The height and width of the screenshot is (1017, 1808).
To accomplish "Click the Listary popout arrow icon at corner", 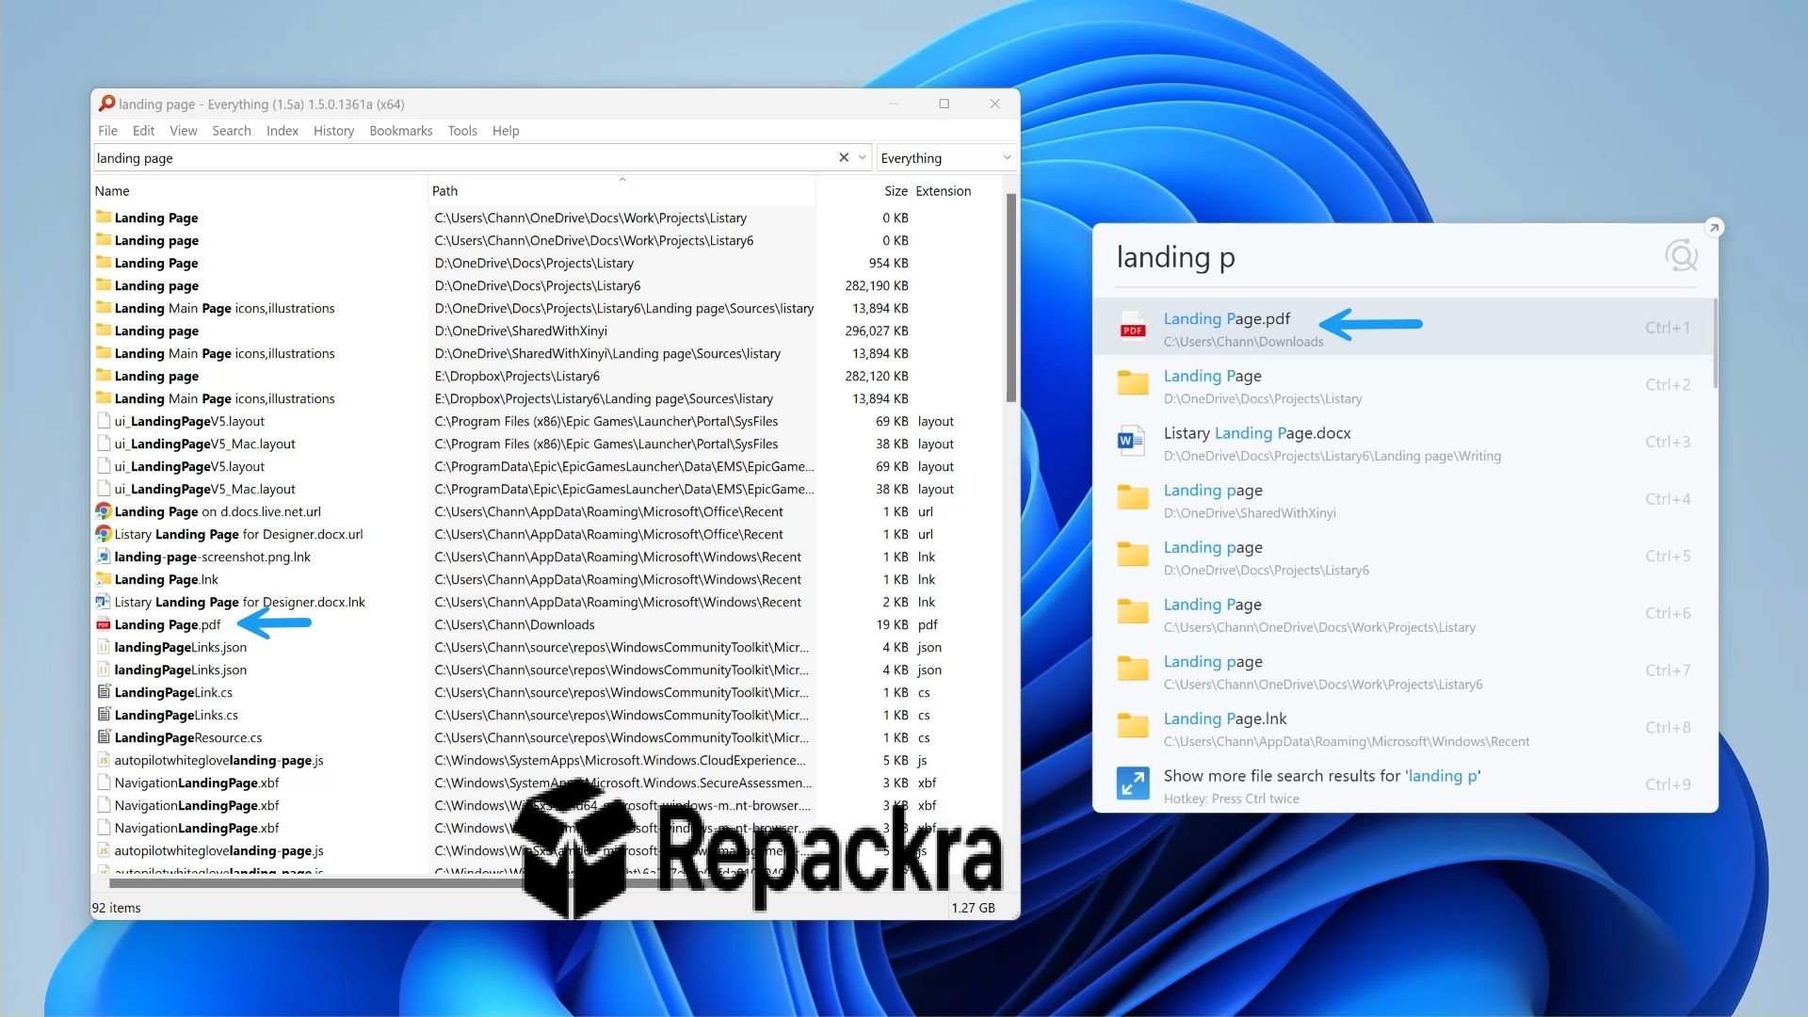I will pos(1714,227).
